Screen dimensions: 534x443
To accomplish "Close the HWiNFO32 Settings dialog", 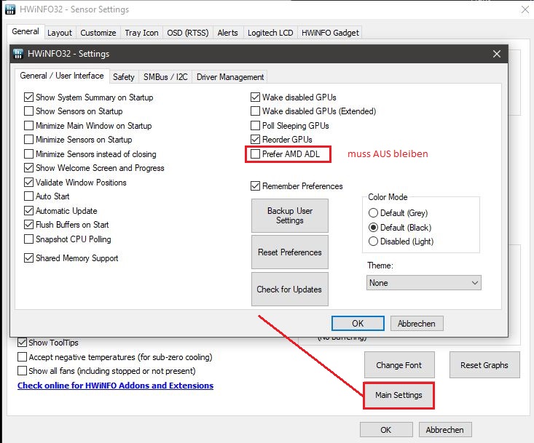I will coord(497,54).
